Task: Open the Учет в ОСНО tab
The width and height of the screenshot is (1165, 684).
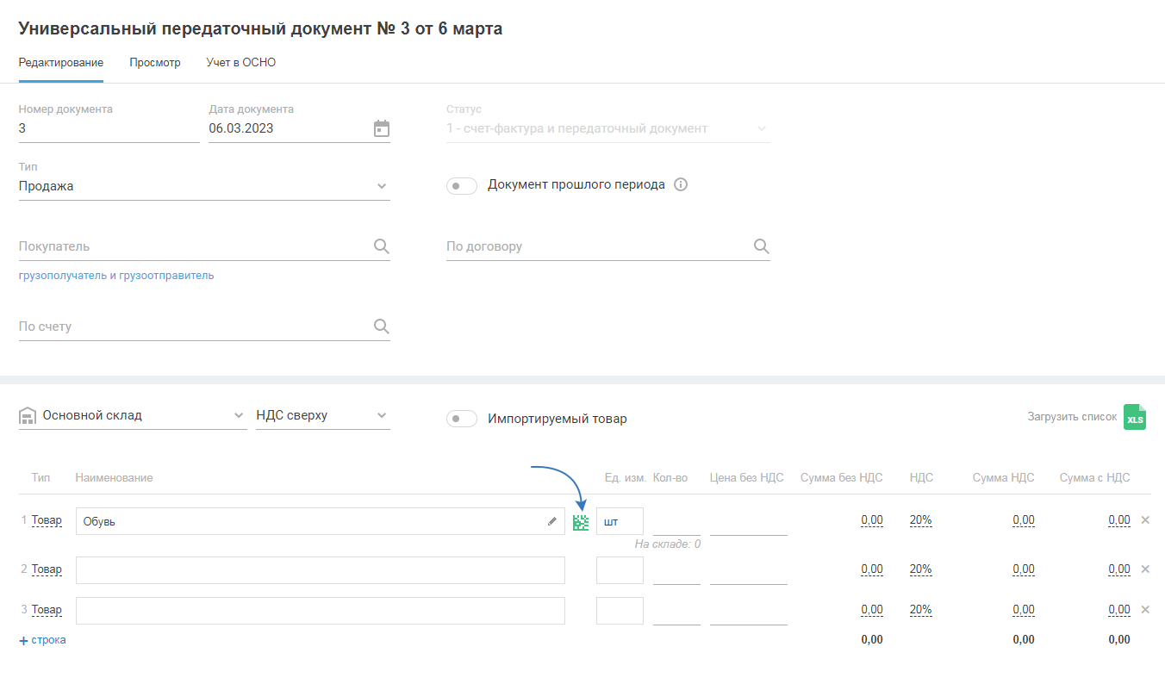Action: tap(241, 63)
